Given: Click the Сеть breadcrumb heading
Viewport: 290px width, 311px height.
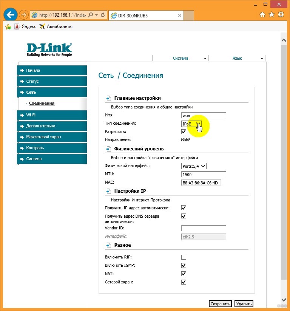Looking at the screenshot, I should pos(106,76).
